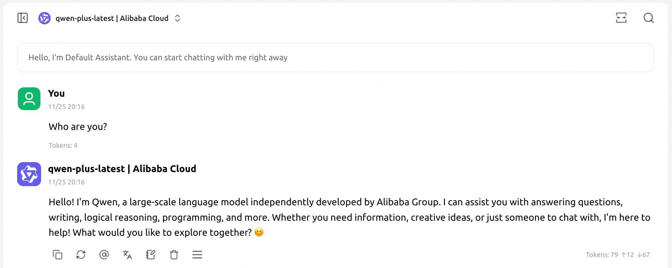Translate the assistant's message
The width and height of the screenshot is (672, 268).
tap(127, 255)
